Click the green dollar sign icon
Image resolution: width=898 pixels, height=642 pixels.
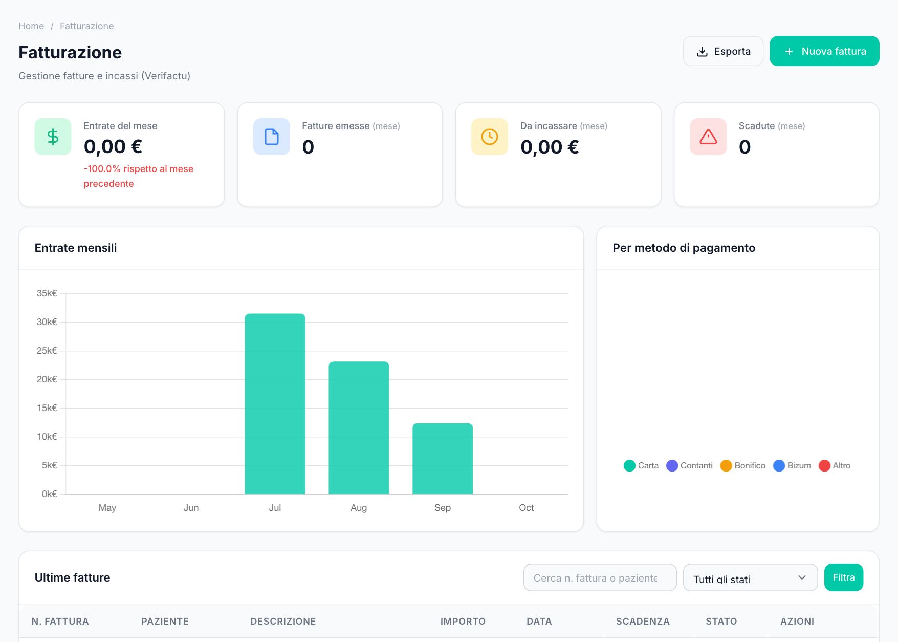point(53,137)
